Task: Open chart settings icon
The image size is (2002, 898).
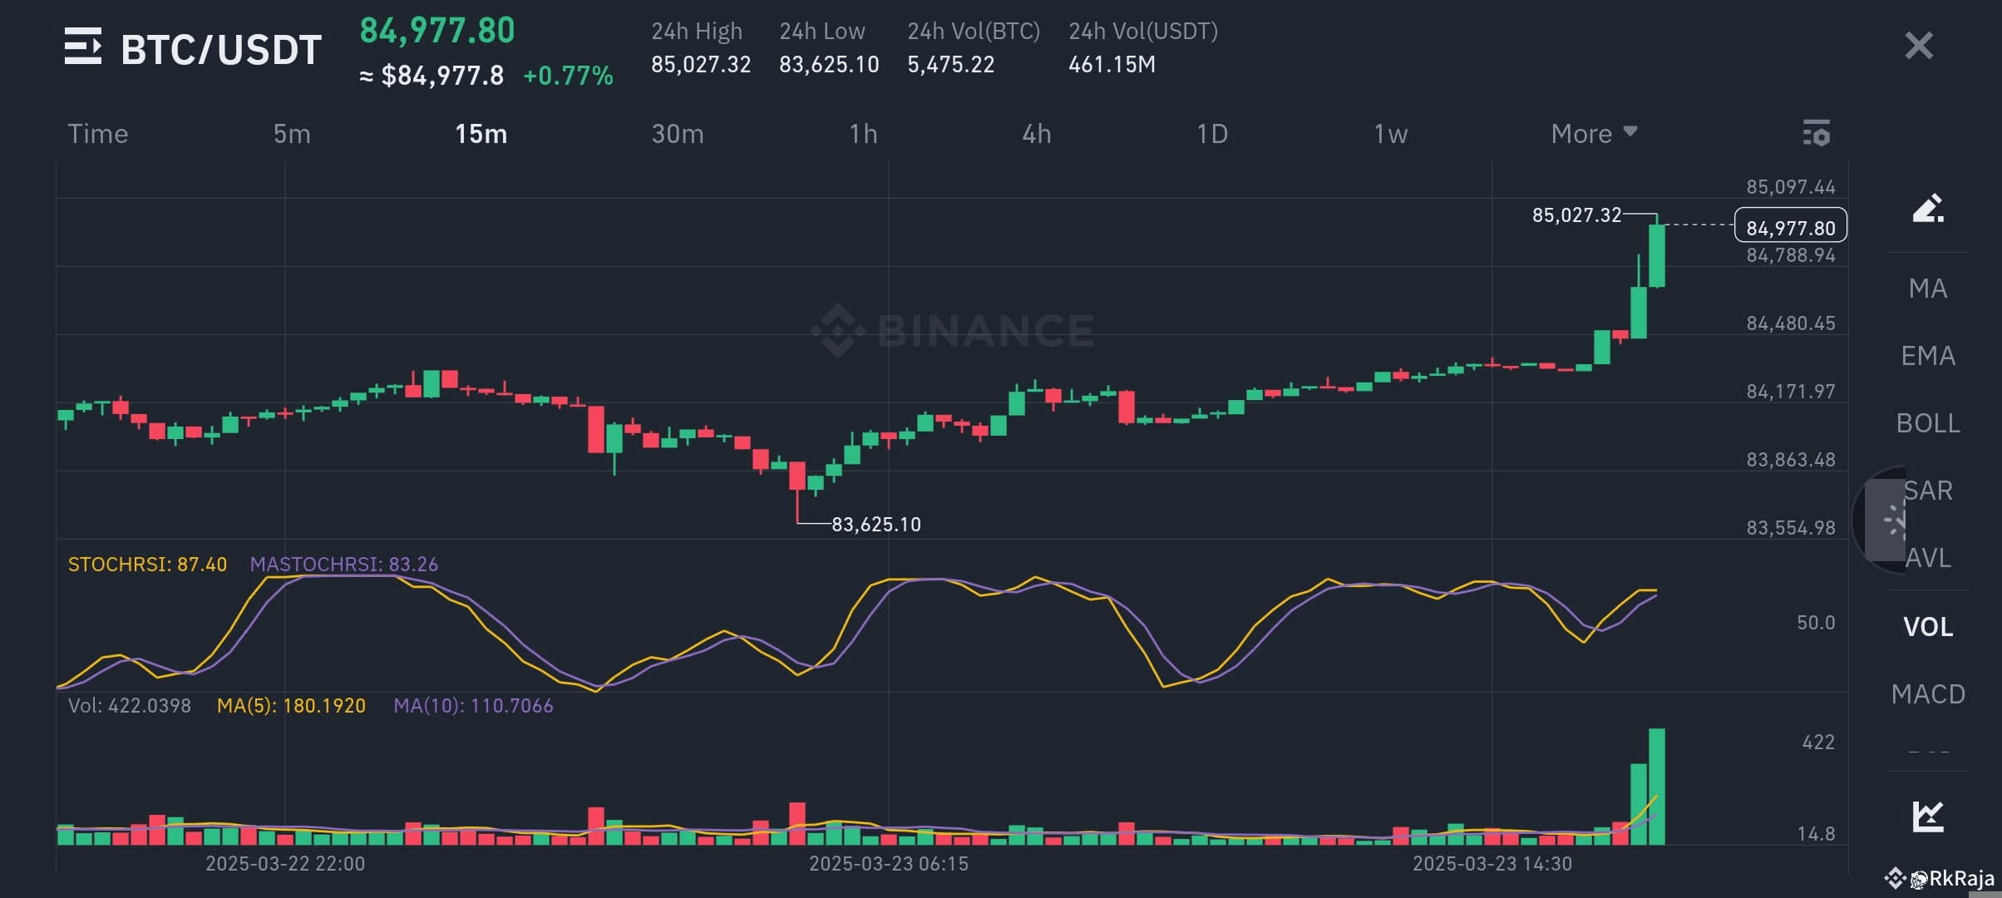Action: tap(1817, 133)
